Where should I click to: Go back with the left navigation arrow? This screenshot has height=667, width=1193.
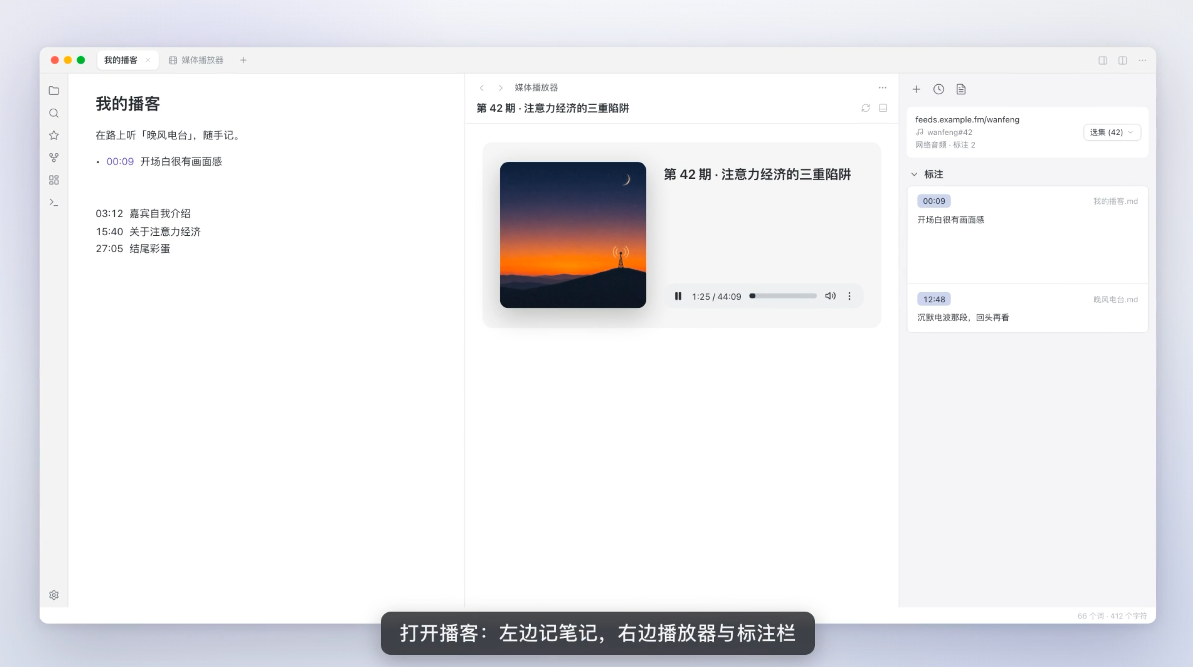(482, 88)
